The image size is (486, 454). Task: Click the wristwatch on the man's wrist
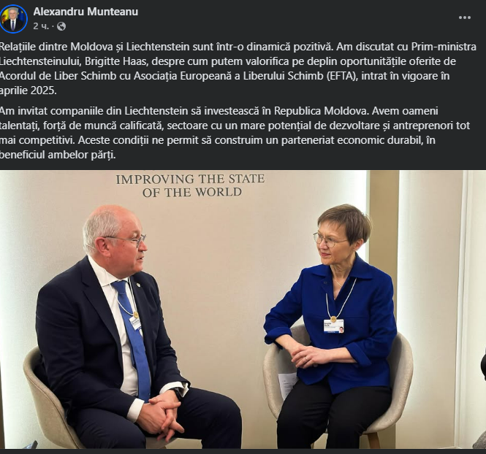point(179,393)
